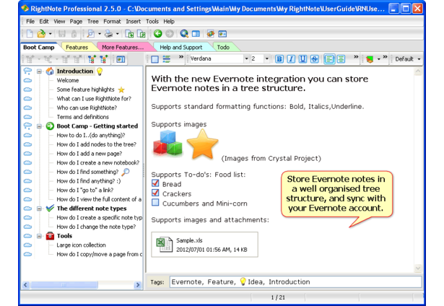Click the Save disk toolbar icon
This screenshot has width=444, height=306.
(x=62, y=34)
